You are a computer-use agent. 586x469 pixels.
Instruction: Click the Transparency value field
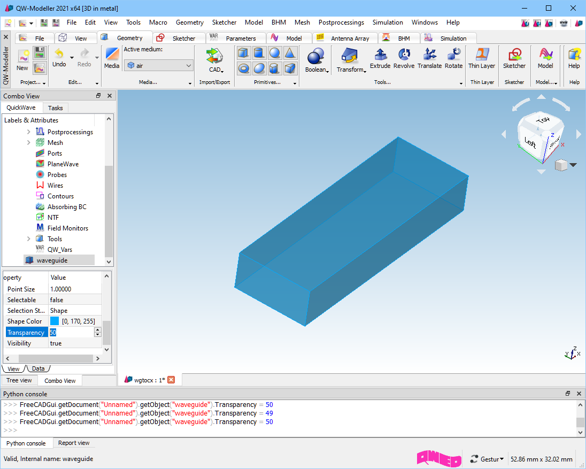(72, 332)
